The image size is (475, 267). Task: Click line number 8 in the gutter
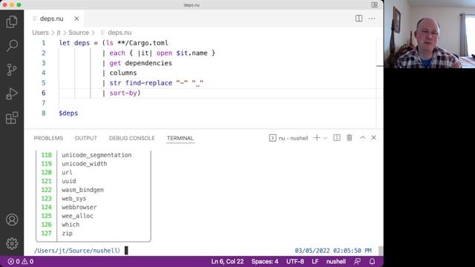pos(43,113)
